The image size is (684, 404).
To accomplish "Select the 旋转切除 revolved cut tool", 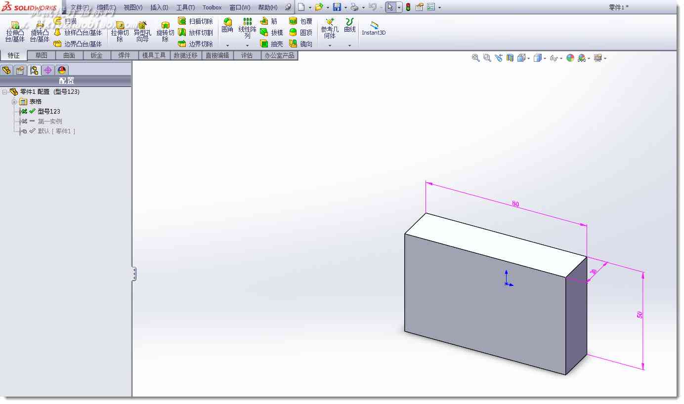I will click(166, 32).
